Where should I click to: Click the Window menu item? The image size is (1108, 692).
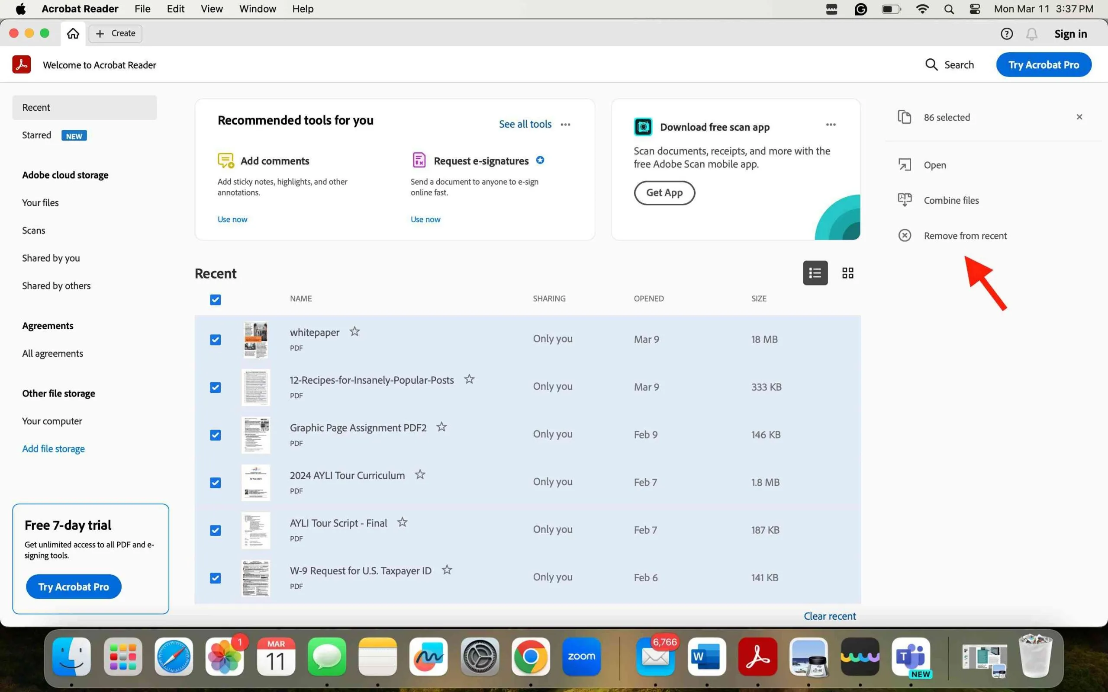(256, 9)
